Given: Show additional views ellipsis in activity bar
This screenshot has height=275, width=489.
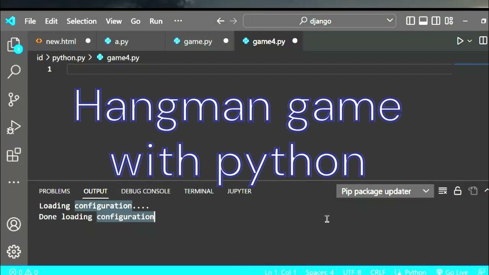Looking at the screenshot, I should point(14,182).
